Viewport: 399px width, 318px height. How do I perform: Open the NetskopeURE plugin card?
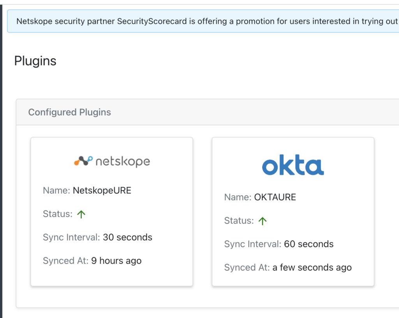(112, 212)
